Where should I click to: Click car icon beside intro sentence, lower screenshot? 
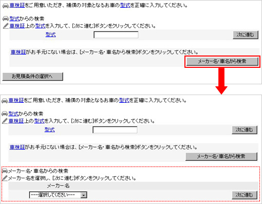(5, 101)
